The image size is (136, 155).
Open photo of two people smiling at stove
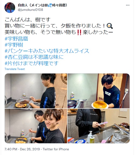[36, 126]
